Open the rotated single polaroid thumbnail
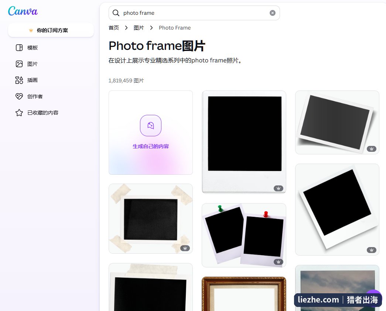The image size is (386, 311). click(x=337, y=209)
